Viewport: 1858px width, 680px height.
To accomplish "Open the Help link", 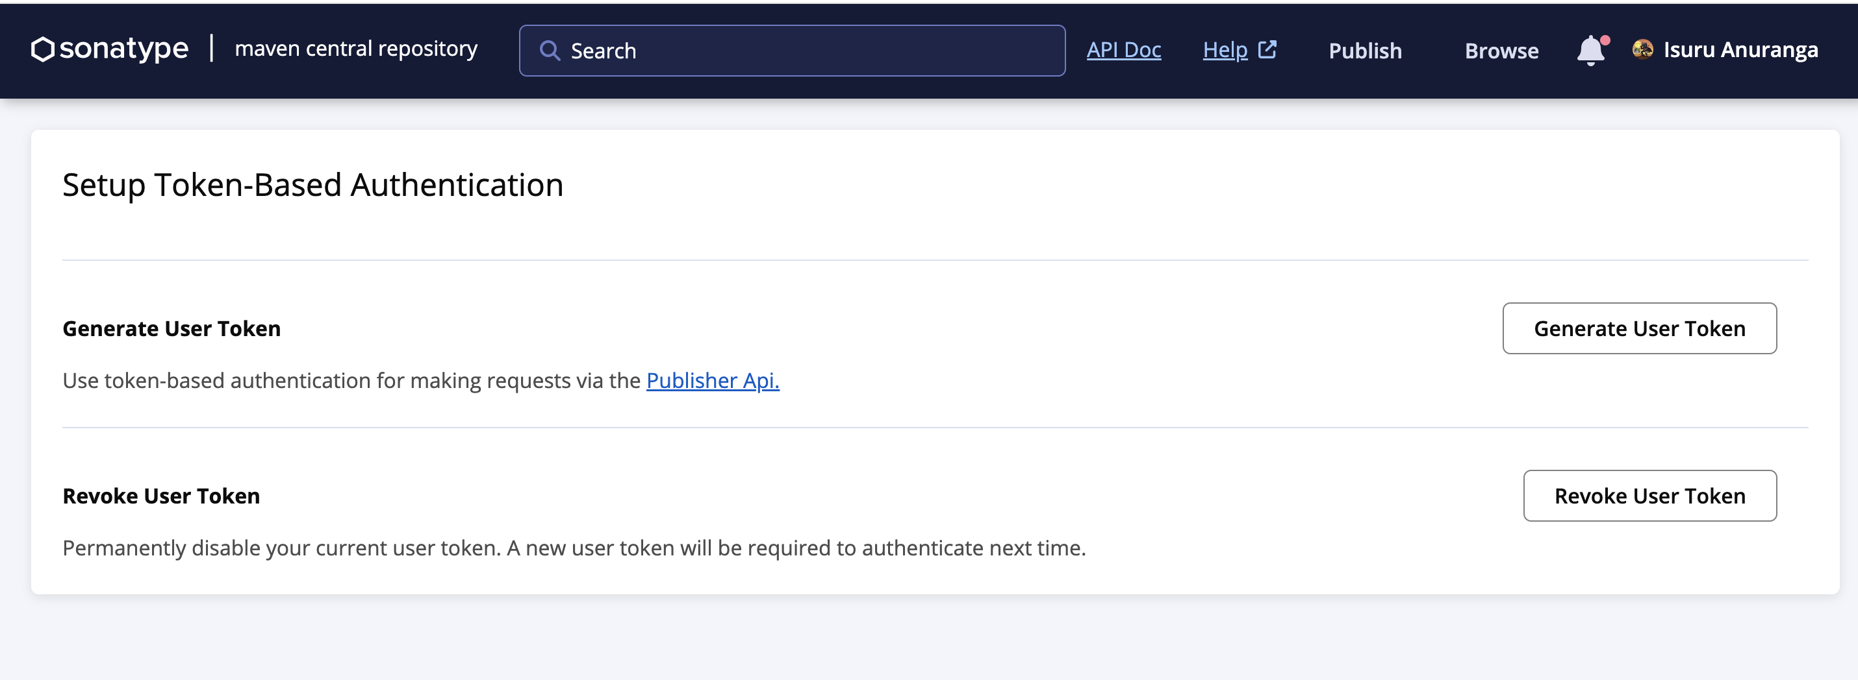I will point(1225,50).
